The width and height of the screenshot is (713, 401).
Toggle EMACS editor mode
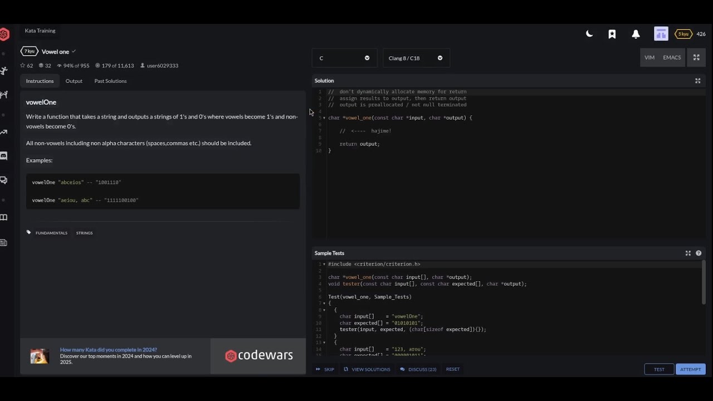click(672, 57)
